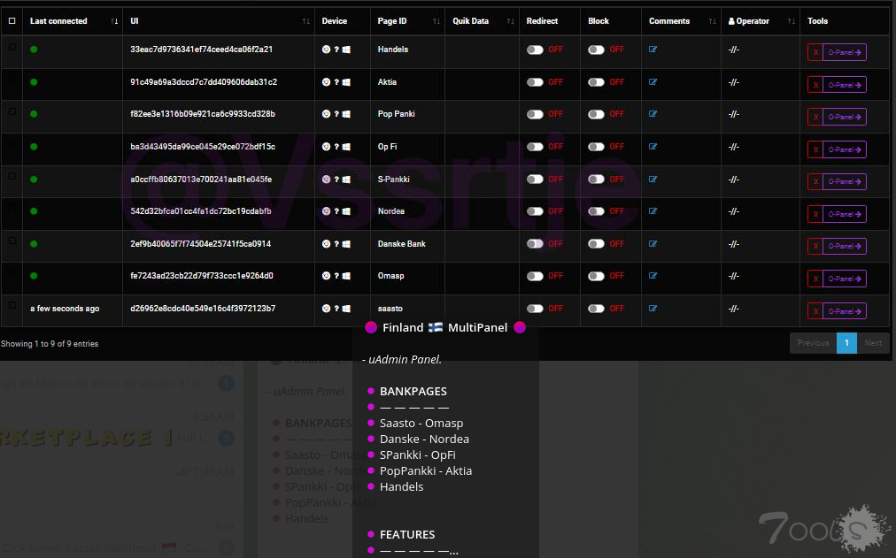This screenshot has height=558, width=896.
Task: Open O-Panel for S-Pankki row
Action: coord(845,182)
